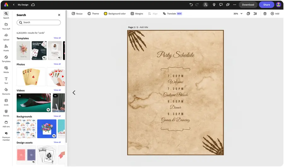Open the Templates panel in the sidebar
The image size is (284, 167).
click(x=6, y=59)
